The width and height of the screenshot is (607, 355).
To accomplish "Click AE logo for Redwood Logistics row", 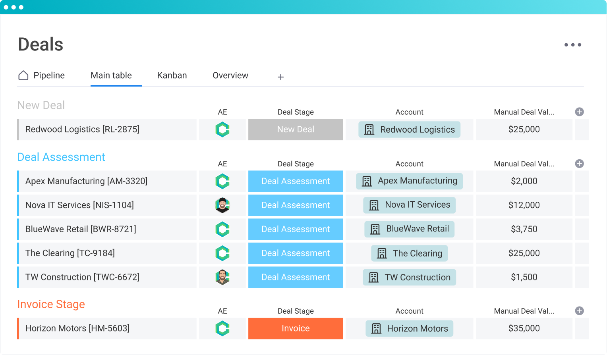I will tap(222, 129).
